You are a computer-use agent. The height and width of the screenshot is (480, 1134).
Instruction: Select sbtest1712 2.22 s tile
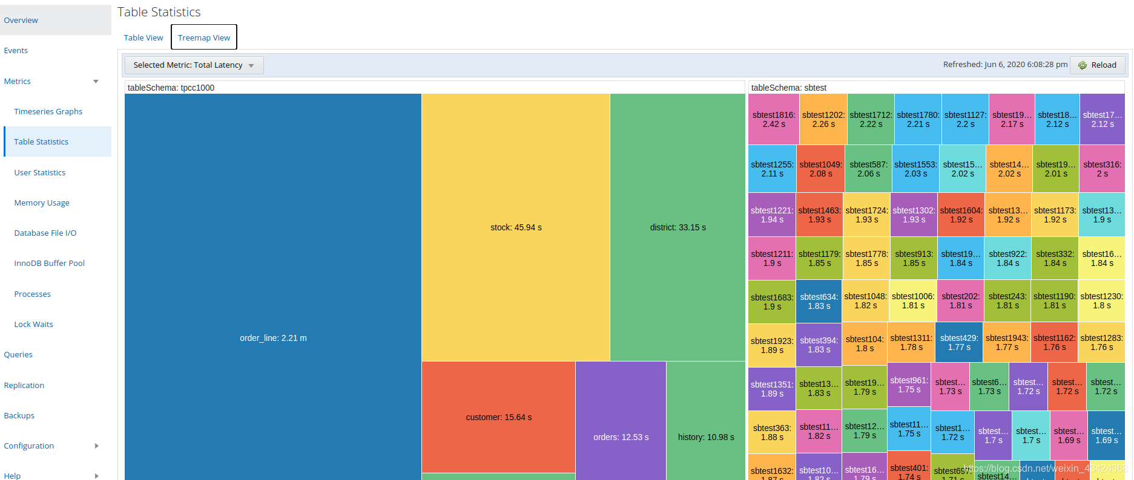pyautogui.click(x=871, y=119)
